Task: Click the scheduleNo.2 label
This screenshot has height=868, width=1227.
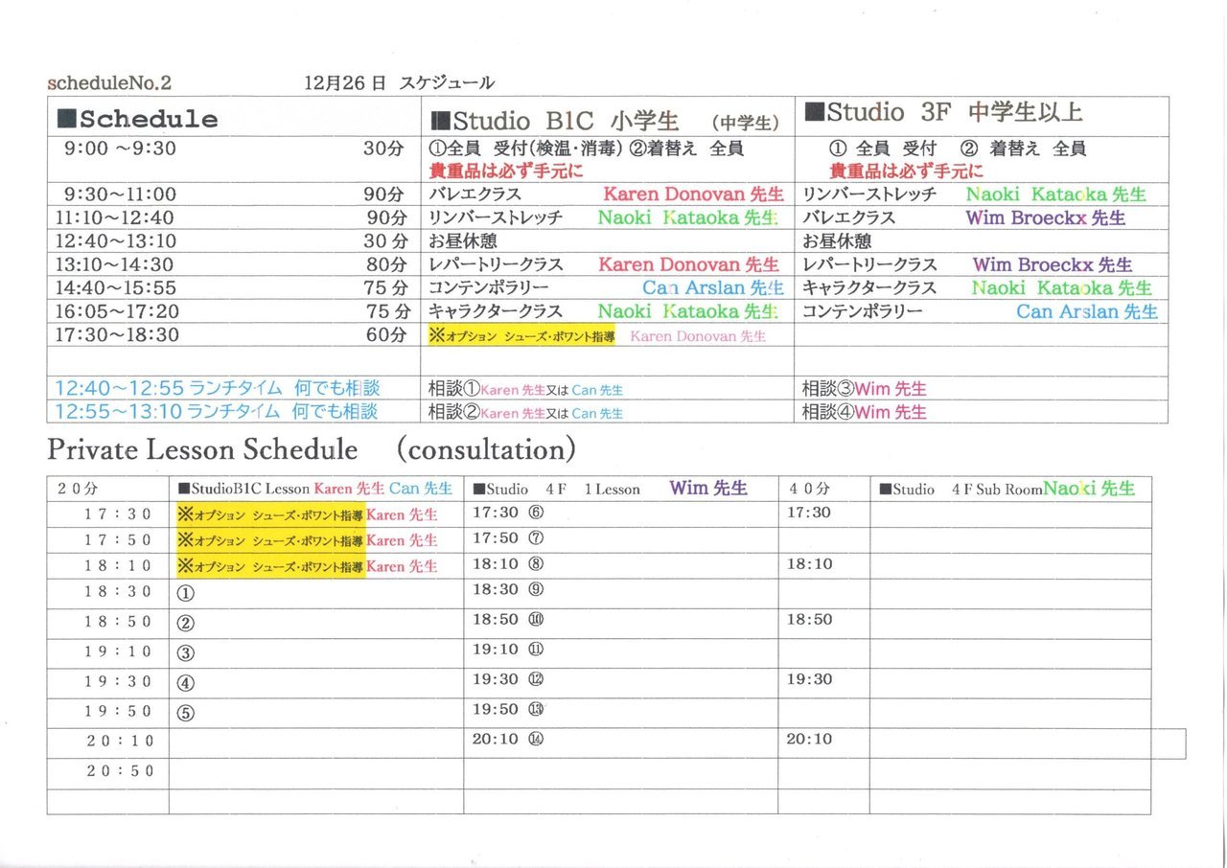Action: click(x=109, y=83)
